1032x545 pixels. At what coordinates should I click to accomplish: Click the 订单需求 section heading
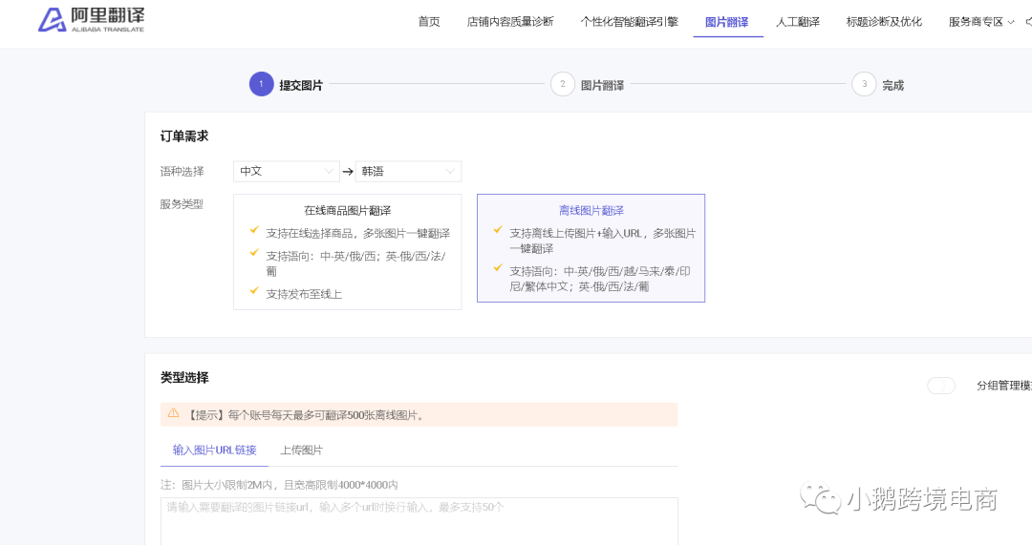tap(184, 136)
